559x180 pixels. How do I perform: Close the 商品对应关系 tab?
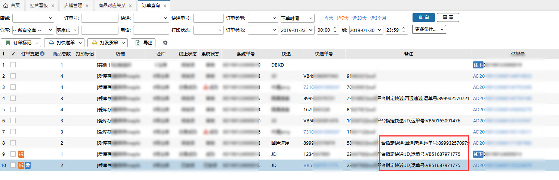tap(130, 6)
